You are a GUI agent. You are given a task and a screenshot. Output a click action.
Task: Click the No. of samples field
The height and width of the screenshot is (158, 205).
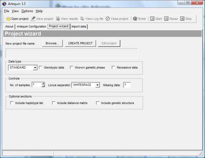click(x=37, y=85)
